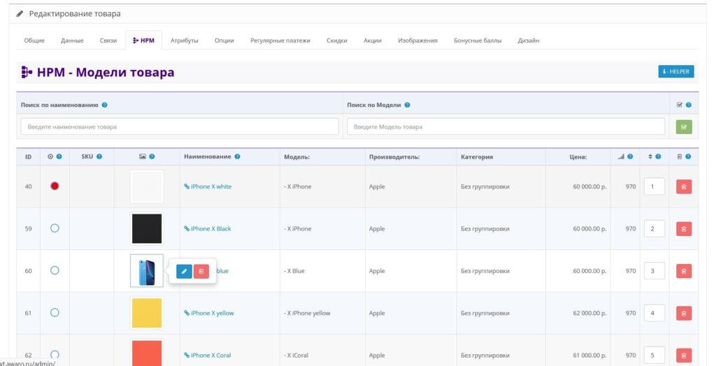Open the 'iPhone X yellow' product link

tap(209, 313)
